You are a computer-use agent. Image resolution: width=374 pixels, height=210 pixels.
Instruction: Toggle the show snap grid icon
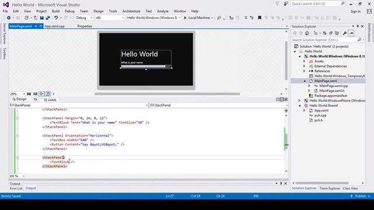pyautogui.click(x=29, y=94)
